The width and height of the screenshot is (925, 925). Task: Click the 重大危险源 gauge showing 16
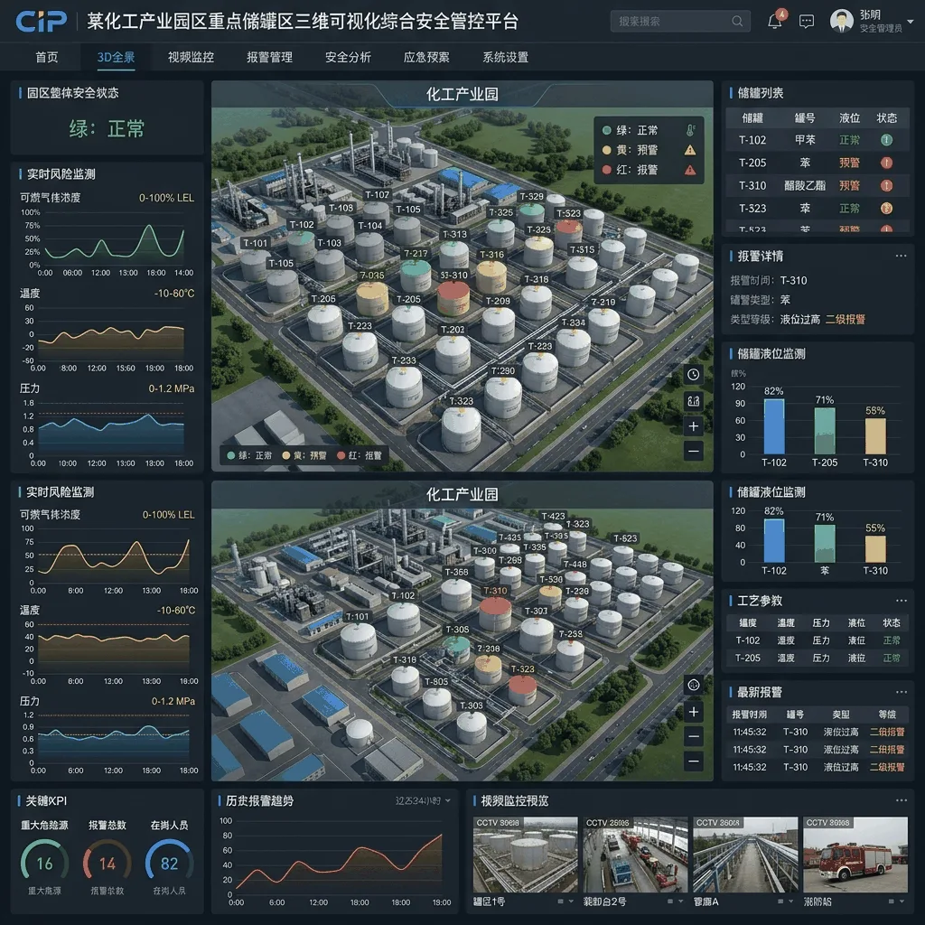click(45, 863)
